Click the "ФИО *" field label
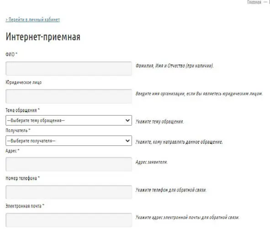Viewport: 270px width, 229px height. [x=11, y=54]
